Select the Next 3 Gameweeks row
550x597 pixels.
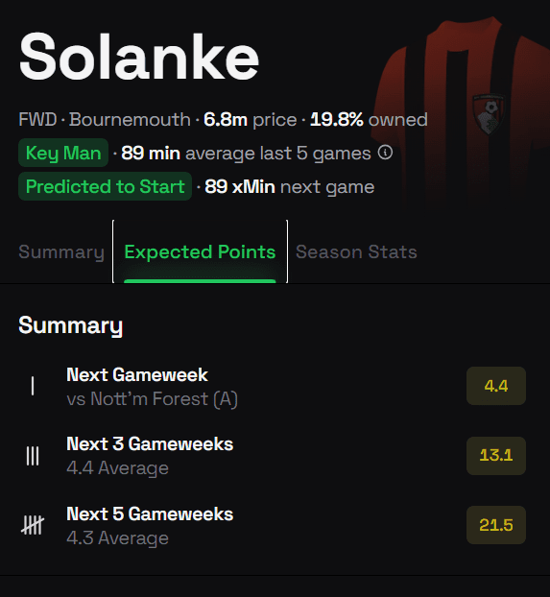pyautogui.click(x=273, y=456)
